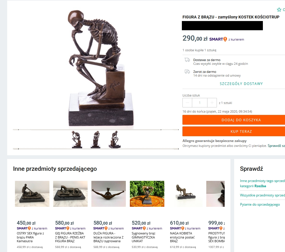Select first skeleton thumbnail
Viewport: 285px width, 252px height.
(76, 139)
